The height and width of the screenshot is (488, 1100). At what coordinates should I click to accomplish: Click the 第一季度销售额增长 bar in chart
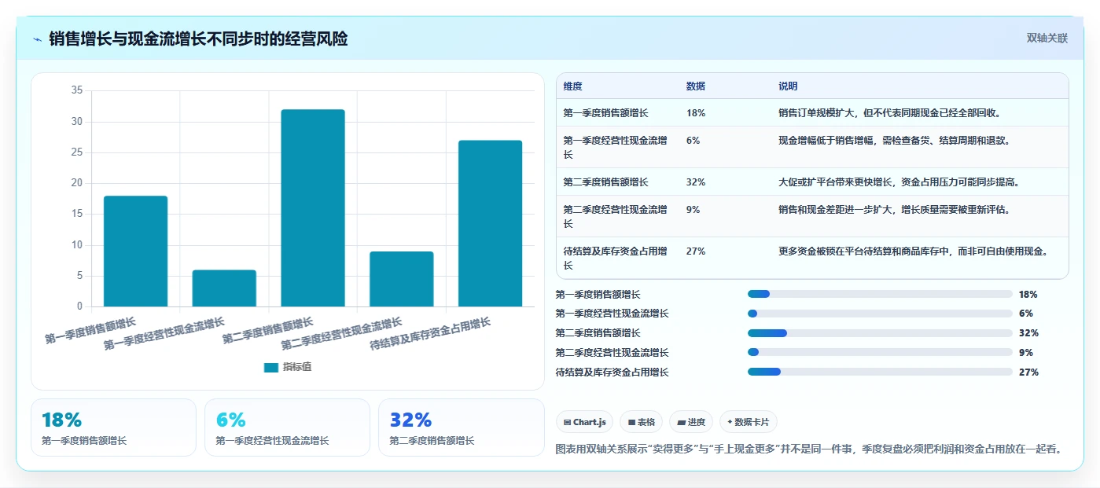point(135,251)
